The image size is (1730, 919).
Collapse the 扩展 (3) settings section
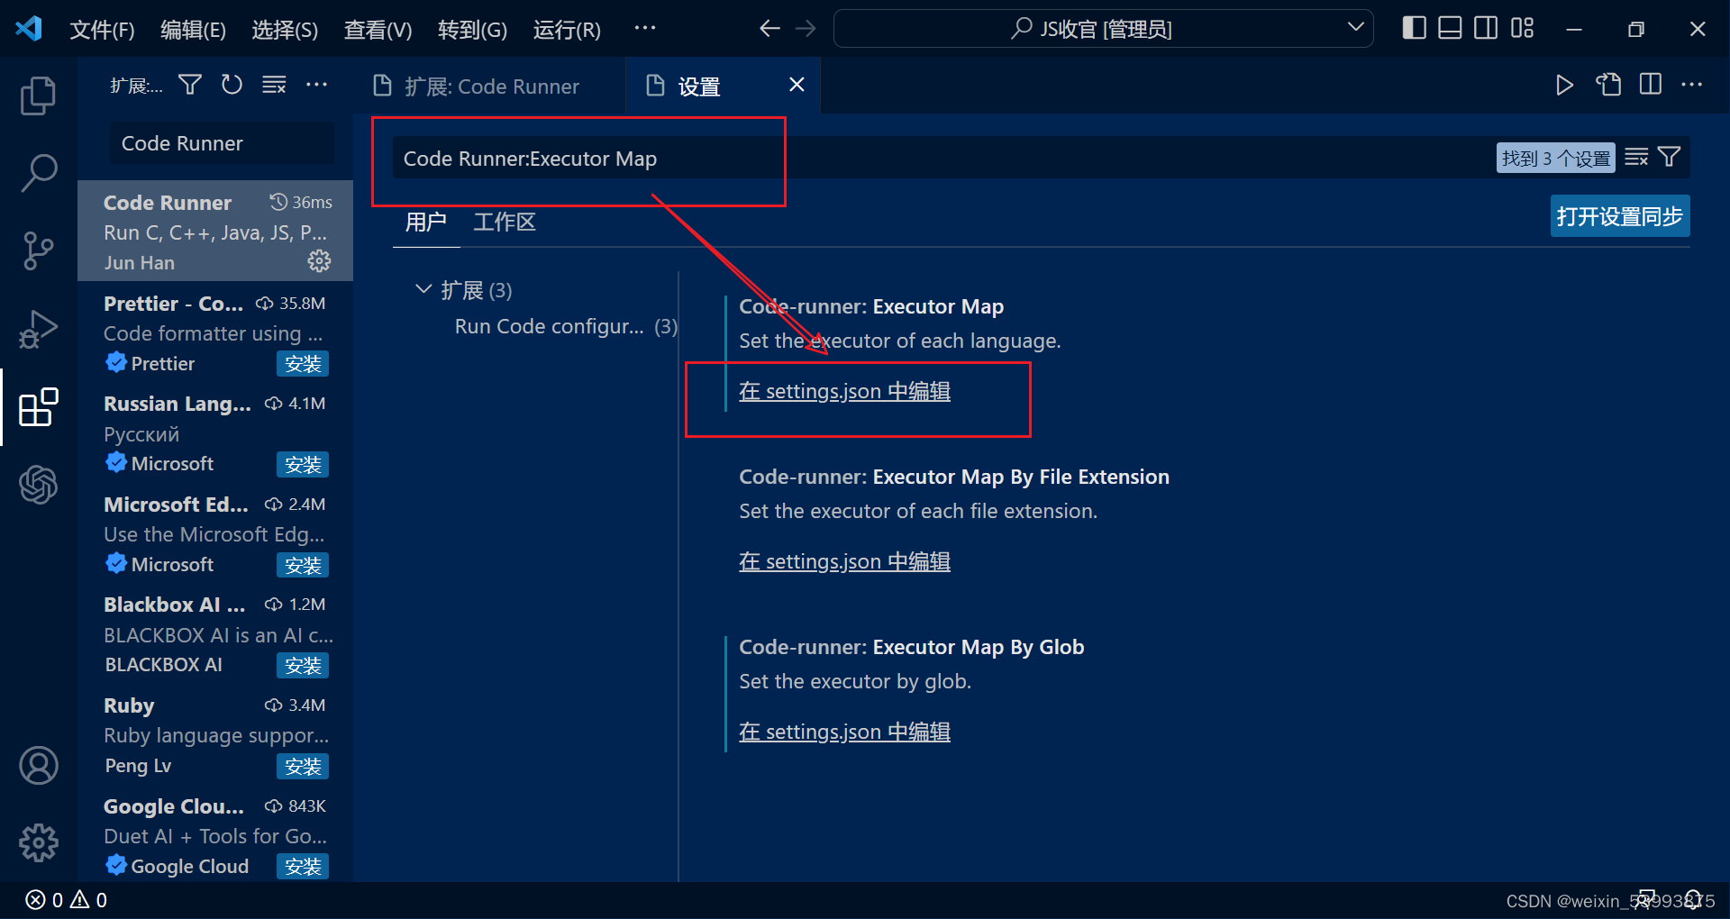pyautogui.click(x=424, y=289)
